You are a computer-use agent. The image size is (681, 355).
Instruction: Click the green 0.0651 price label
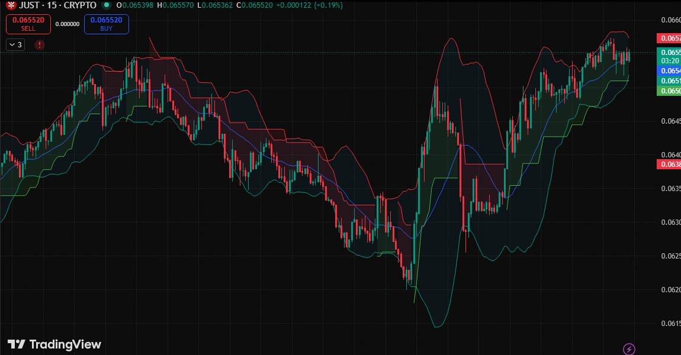pos(669,80)
